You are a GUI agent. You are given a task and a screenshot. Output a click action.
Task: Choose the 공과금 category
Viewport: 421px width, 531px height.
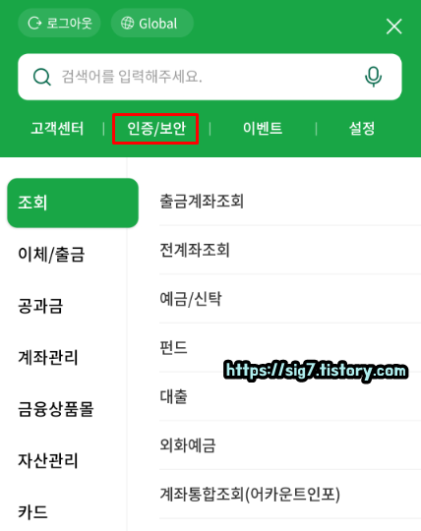40,306
